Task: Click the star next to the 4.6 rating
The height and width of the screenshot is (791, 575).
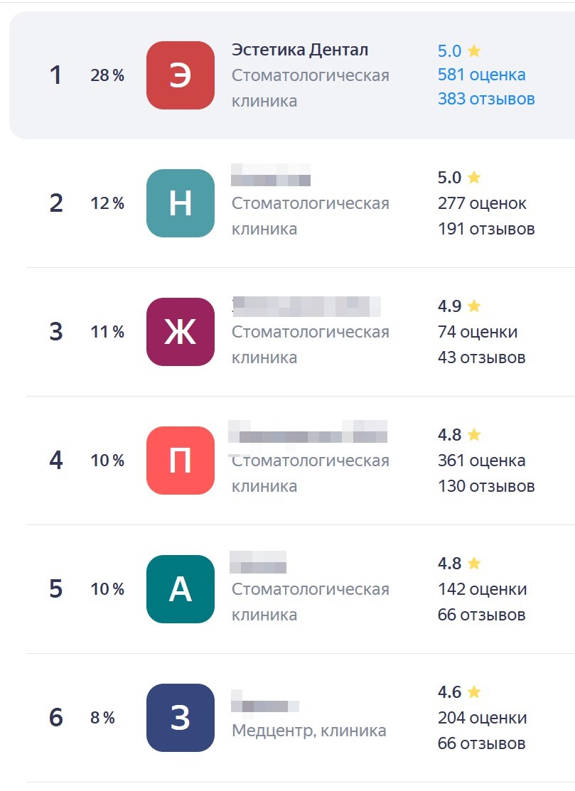Action: click(473, 692)
